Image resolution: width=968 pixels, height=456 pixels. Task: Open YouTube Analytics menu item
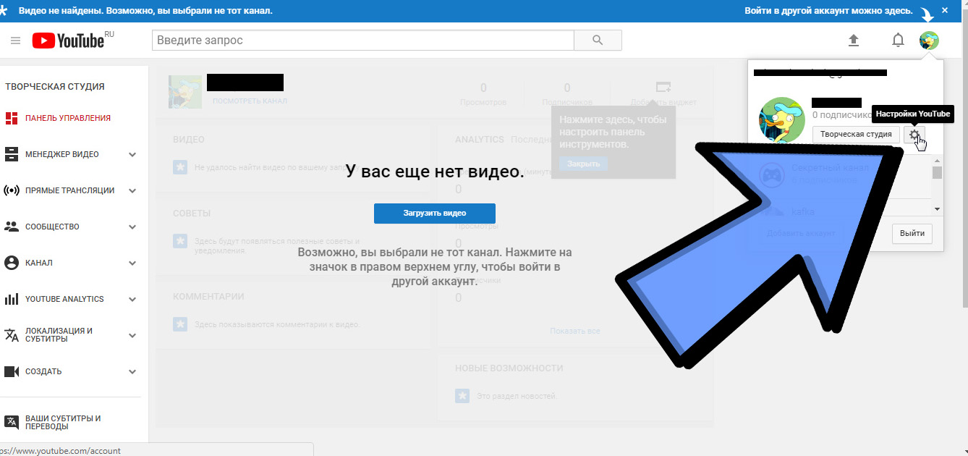tap(64, 299)
